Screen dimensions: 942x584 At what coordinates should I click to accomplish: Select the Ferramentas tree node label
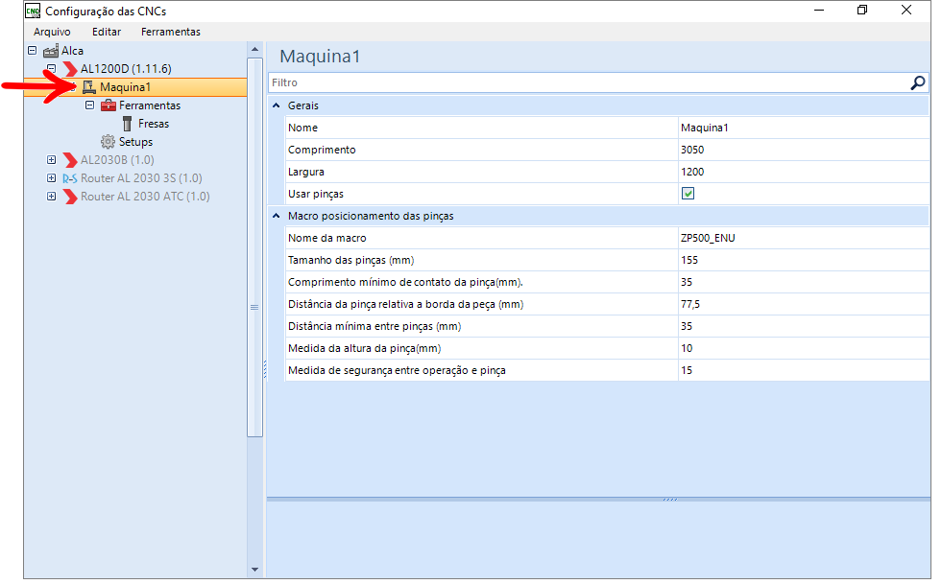150,105
